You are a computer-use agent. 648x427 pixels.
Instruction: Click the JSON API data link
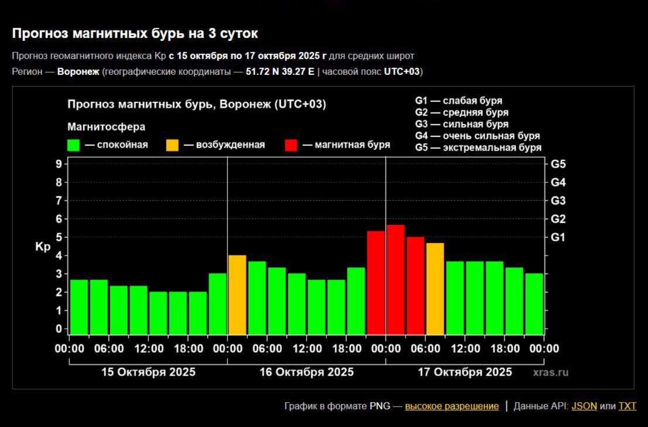click(584, 406)
